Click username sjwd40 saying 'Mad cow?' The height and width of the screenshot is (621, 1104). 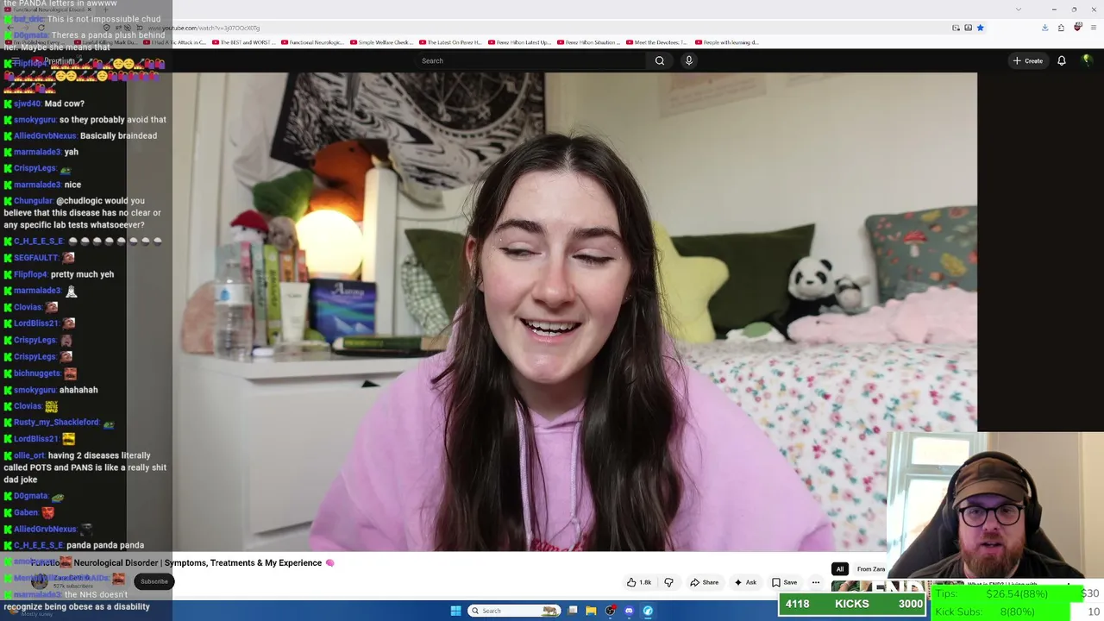[x=28, y=103]
